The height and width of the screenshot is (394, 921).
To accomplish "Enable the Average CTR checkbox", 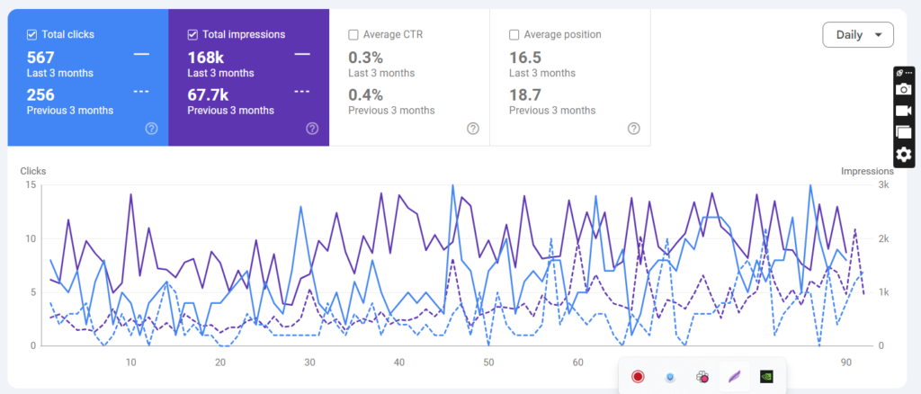I will click(x=353, y=35).
